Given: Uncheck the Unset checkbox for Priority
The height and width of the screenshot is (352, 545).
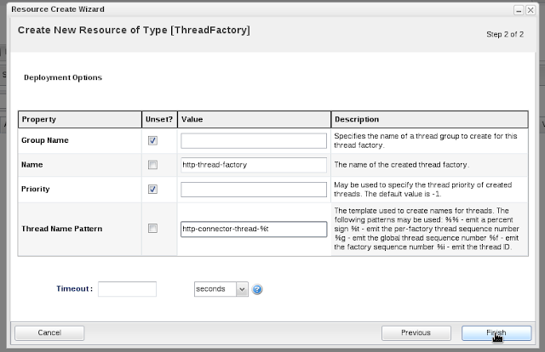Looking at the screenshot, I should 152,189.
